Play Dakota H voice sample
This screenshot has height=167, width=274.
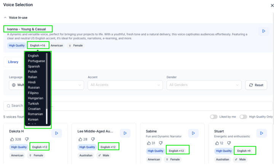click(x=56, y=133)
